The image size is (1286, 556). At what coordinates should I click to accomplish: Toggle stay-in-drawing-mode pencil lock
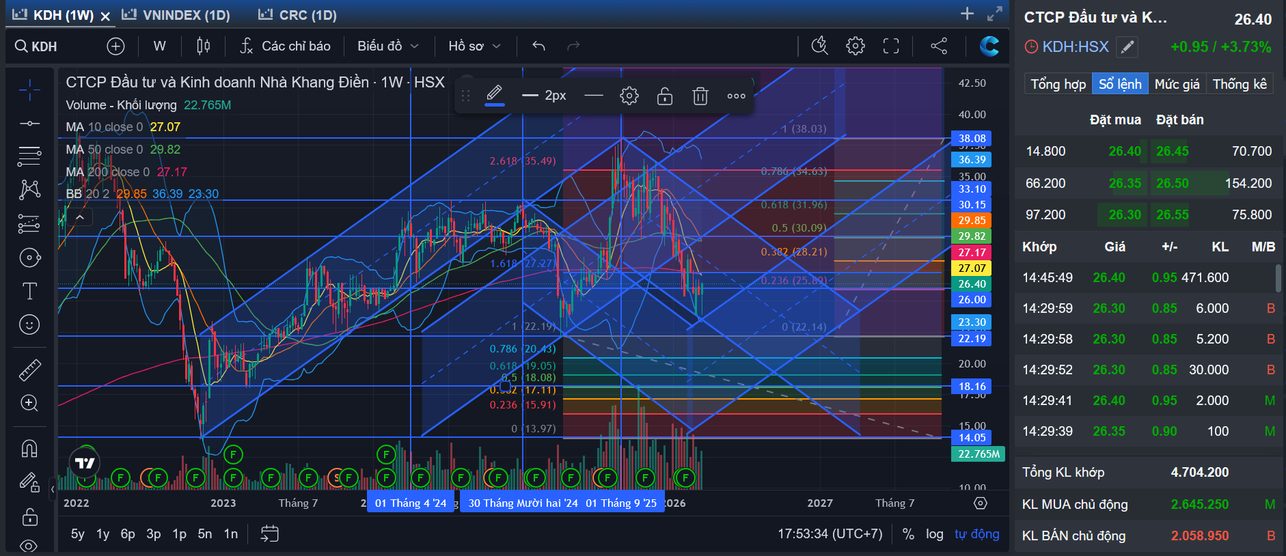pyautogui.click(x=29, y=483)
